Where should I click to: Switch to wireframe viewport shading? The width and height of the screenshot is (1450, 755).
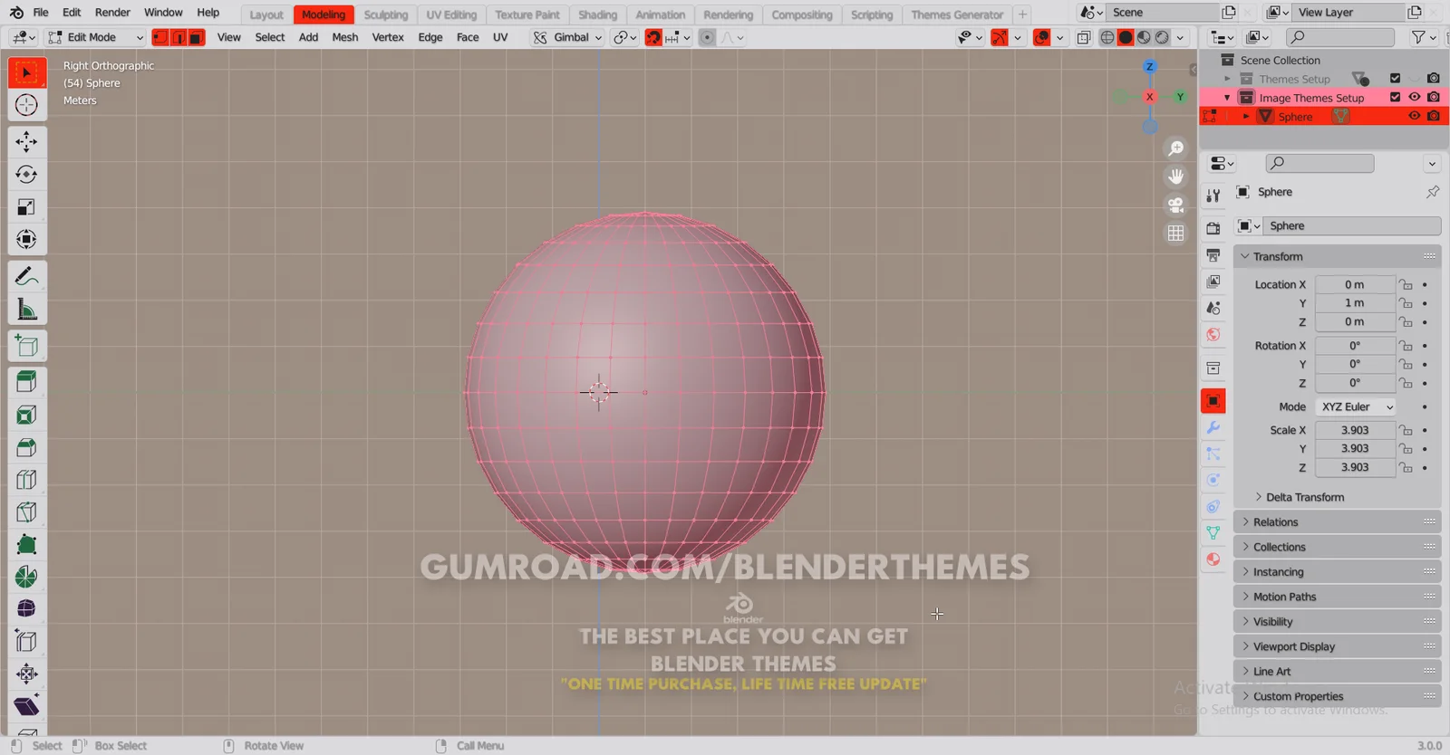tap(1107, 37)
